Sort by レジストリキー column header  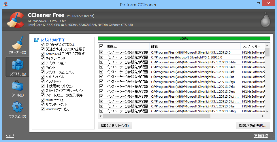point(253,46)
